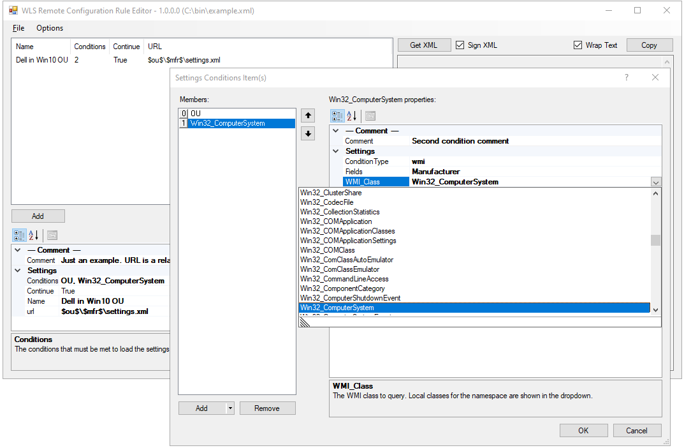Click the dialog help question mark

point(626,77)
